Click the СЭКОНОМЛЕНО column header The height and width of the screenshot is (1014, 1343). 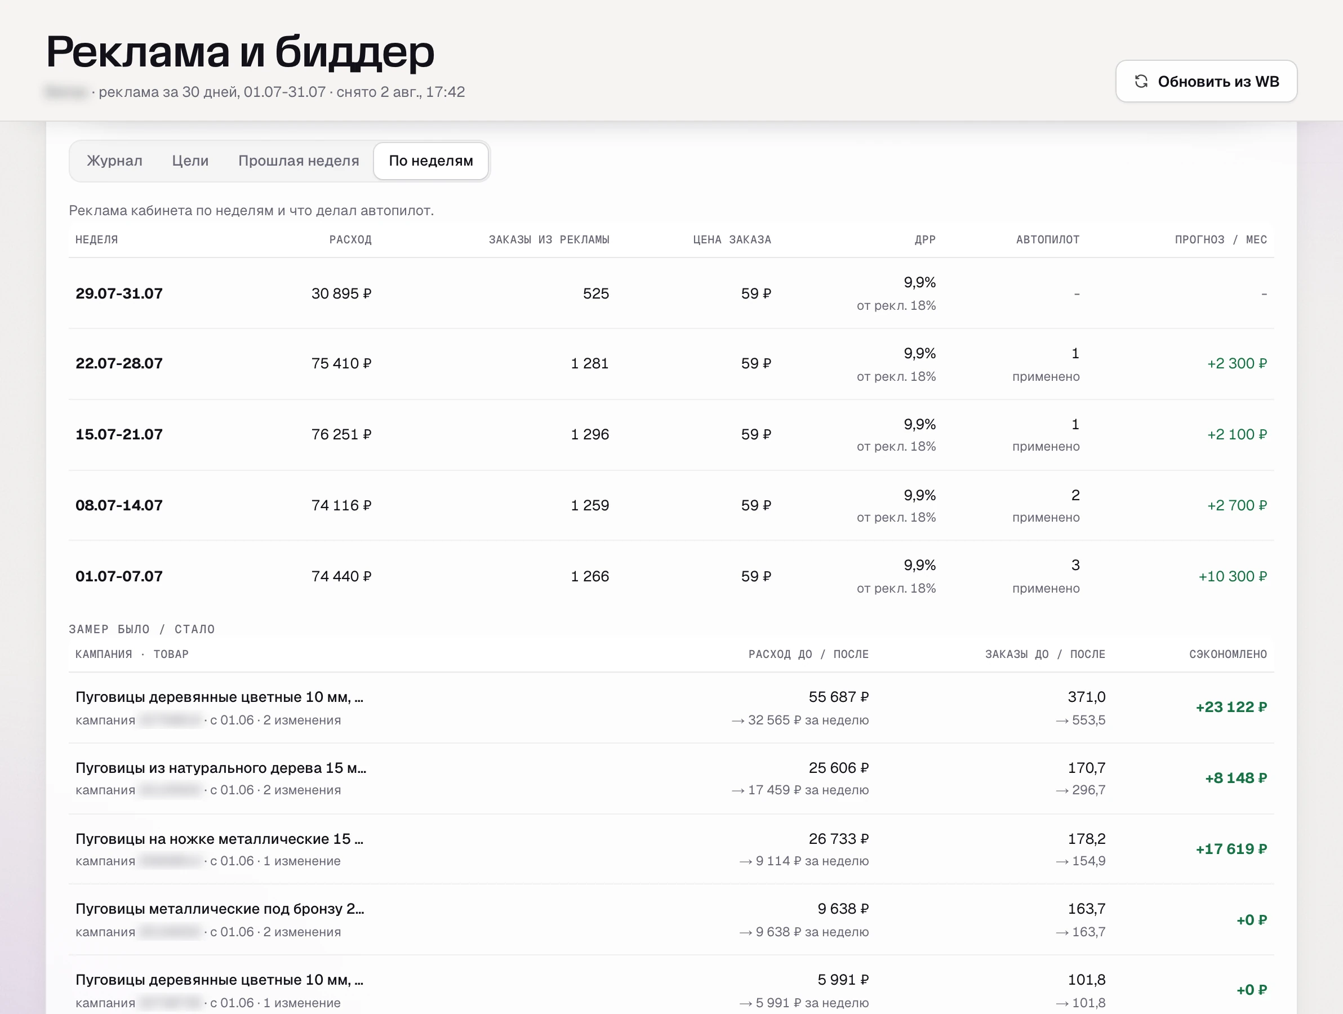(x=1228, y=655)
